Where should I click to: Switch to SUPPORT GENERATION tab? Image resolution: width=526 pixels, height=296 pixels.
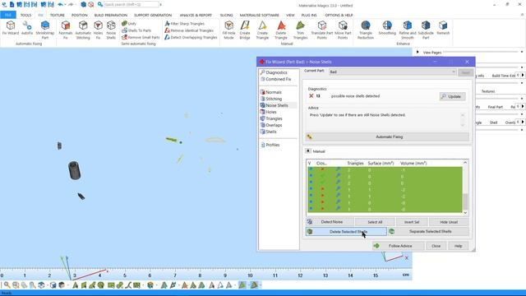[153, 15]
